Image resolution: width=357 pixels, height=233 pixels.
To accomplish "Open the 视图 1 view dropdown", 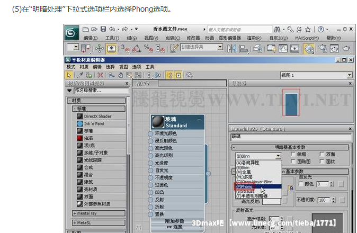I will [x=350, y=75].
